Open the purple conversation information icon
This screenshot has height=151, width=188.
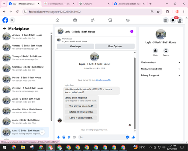pos(132,31)
